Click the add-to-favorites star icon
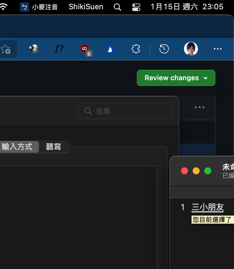This screenshot has width=234, height=269. click(x=6, y=49)
